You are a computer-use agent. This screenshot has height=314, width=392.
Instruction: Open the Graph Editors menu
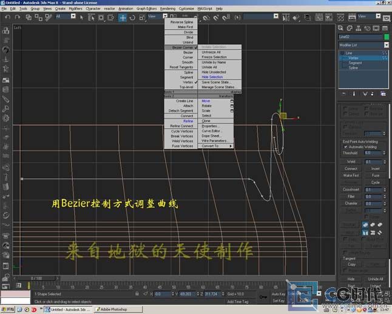pos(146,9)
